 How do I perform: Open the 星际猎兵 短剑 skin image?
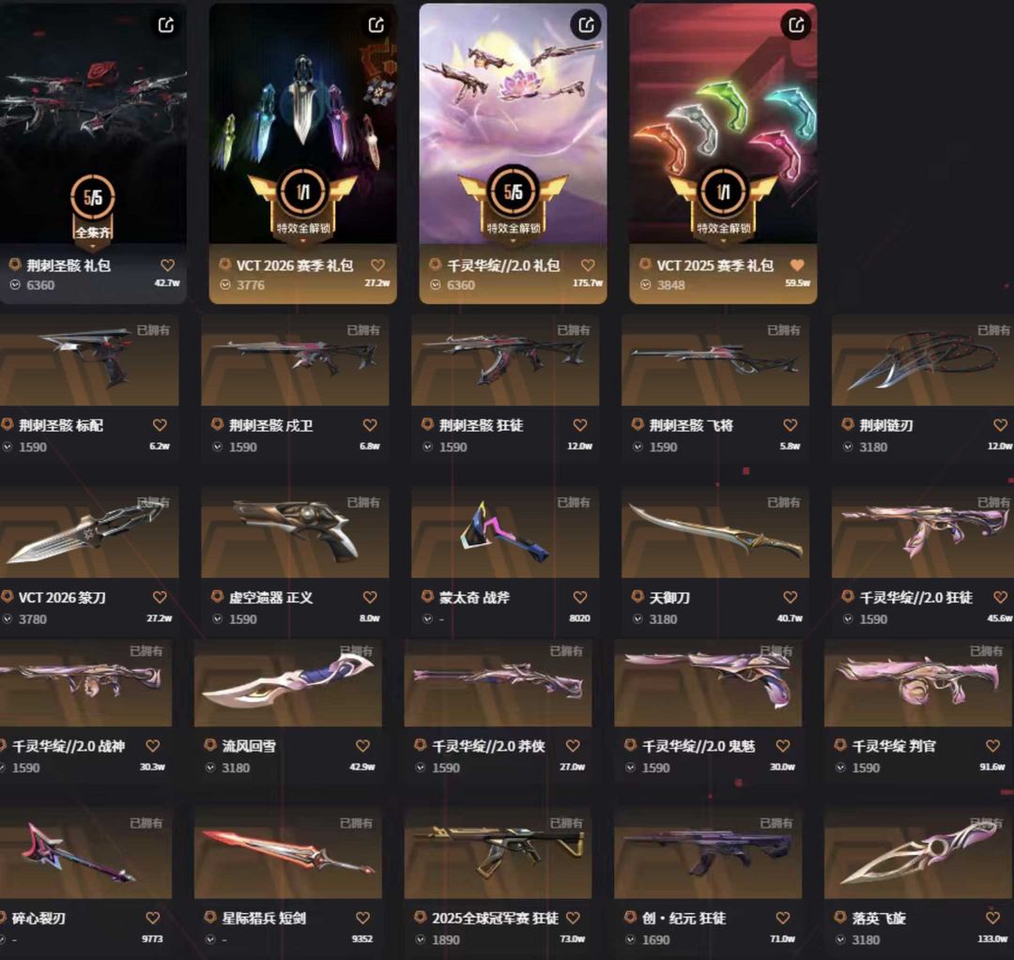tap(288, 853)
